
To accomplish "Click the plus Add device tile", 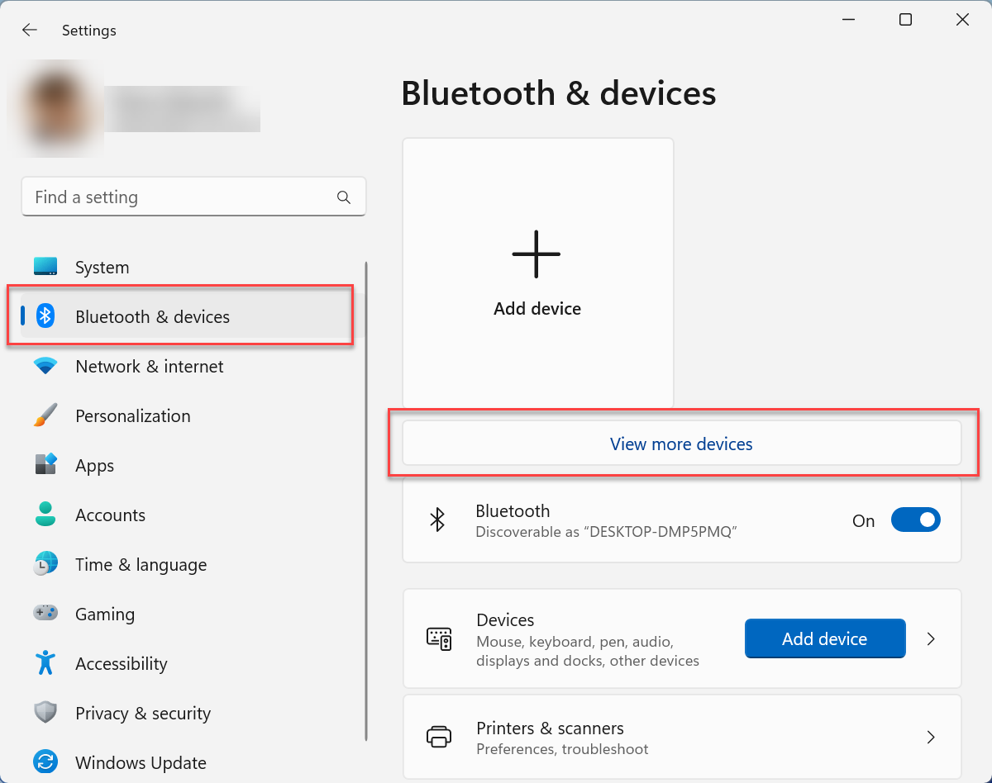I will point(537,254).
